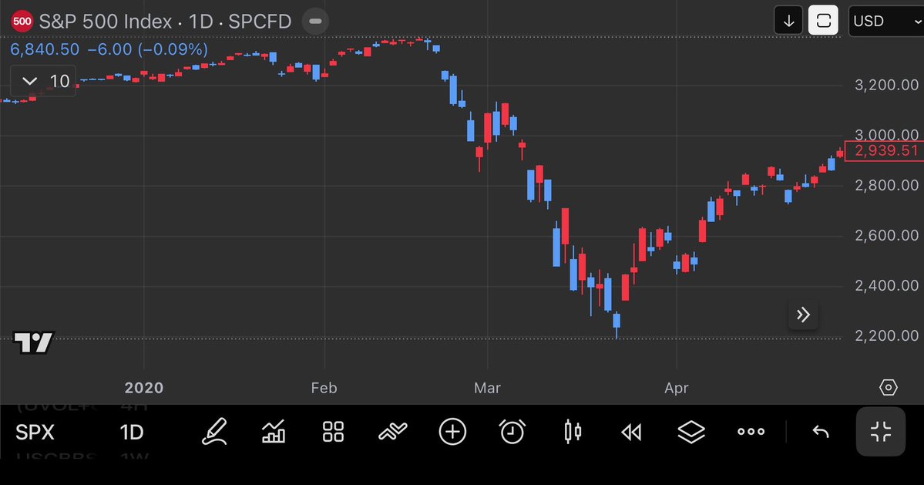The height and width of the screenshot is (485, 924).
Task: Tap the circled plus add icon
Action: click(452, 432)
